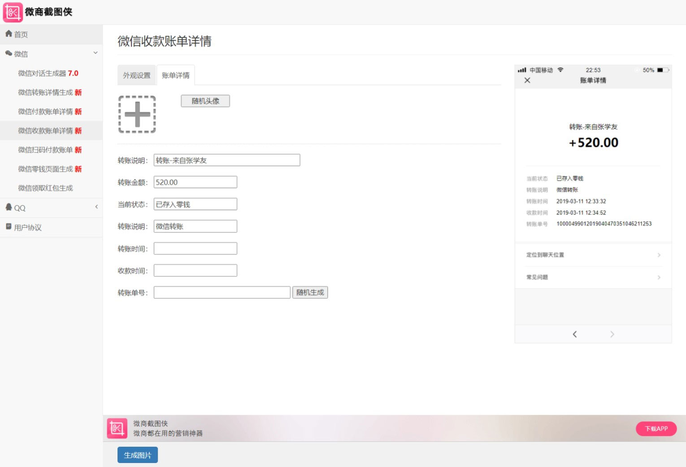Switch to the 账单详情 tab
Image resolution: width=686 pixels, height=467 pixels.
coord(175,75)
